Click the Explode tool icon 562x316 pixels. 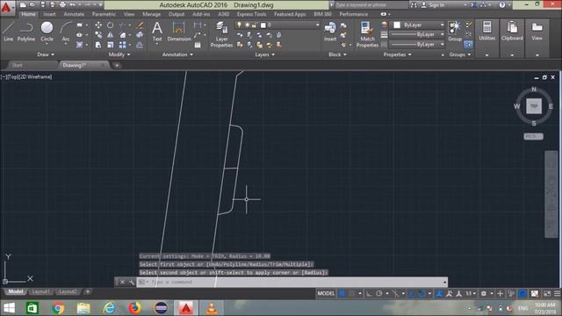140,35
